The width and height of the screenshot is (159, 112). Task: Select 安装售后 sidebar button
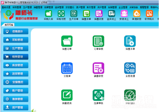tap(16, 82)
